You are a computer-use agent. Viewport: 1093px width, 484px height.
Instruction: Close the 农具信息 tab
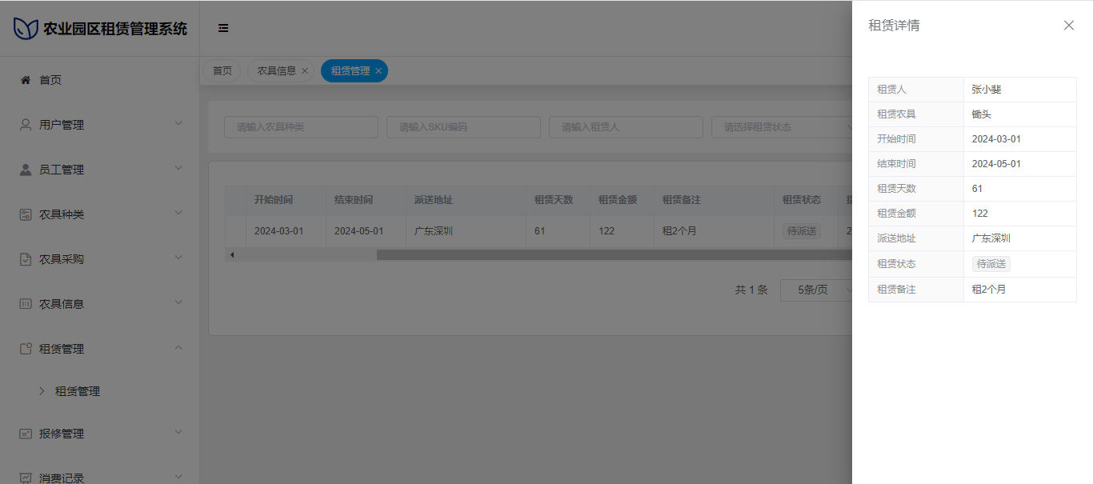point(305,71)
